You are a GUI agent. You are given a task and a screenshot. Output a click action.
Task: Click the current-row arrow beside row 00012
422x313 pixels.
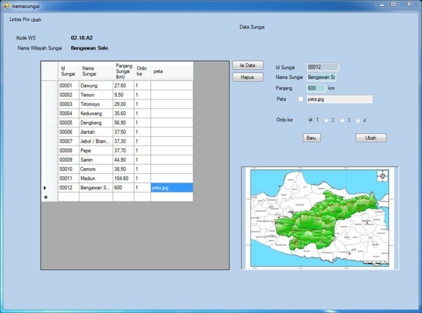pos(45,188)
